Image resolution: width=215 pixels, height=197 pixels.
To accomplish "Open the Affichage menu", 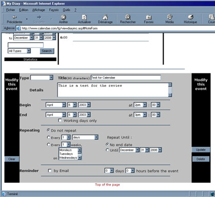I will (38, 10).
